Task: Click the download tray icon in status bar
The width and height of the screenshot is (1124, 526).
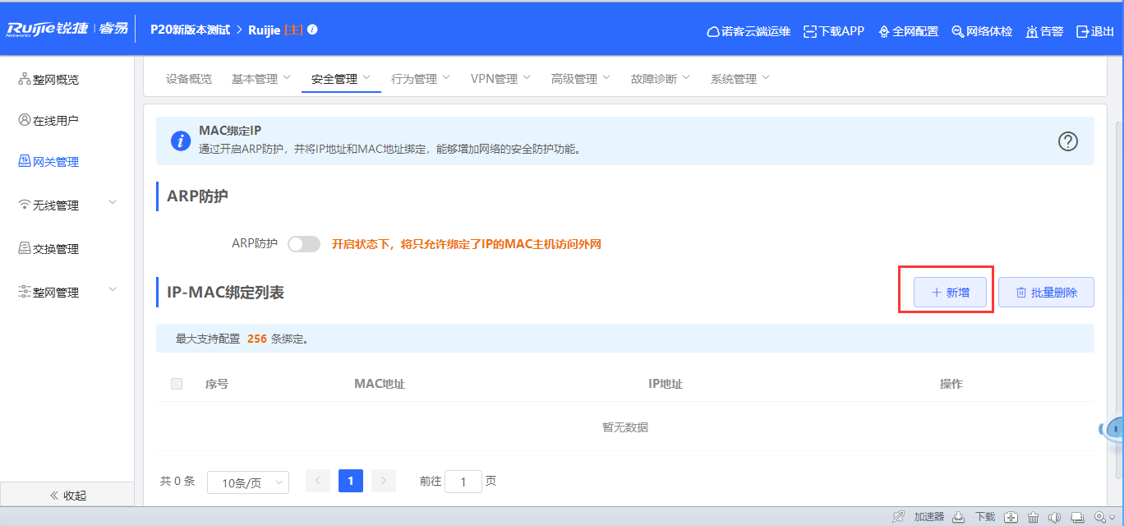Action: click(958, 517)
